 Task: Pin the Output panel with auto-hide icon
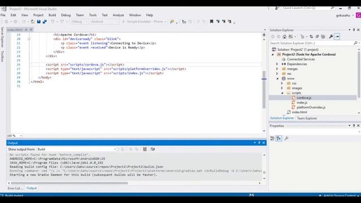point(259,143)
